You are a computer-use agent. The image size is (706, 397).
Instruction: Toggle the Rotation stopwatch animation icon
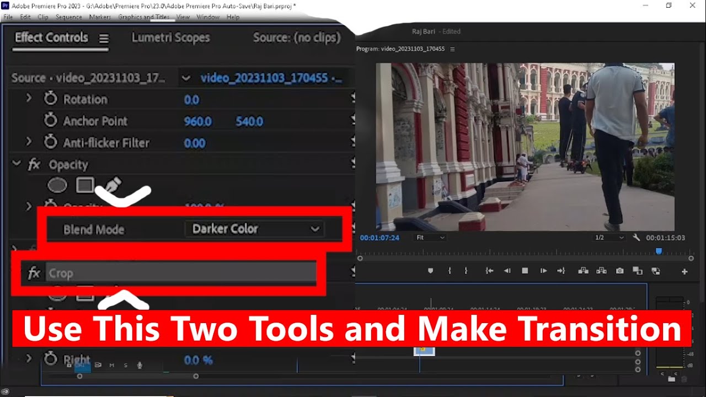click(x=51, y=99)
